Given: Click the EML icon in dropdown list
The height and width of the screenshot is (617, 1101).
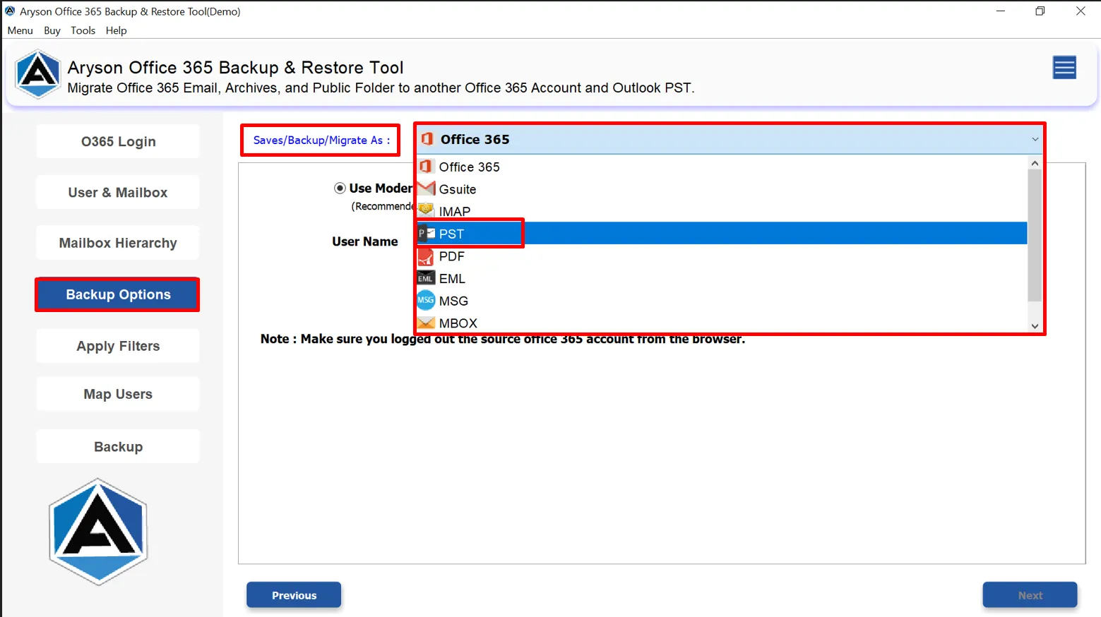Looking at the screenshot, I should [426, 279].
